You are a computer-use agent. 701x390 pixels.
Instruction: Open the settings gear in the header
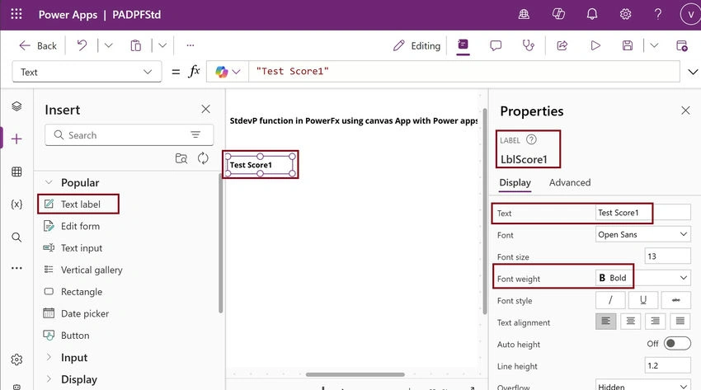click(625, 14)
